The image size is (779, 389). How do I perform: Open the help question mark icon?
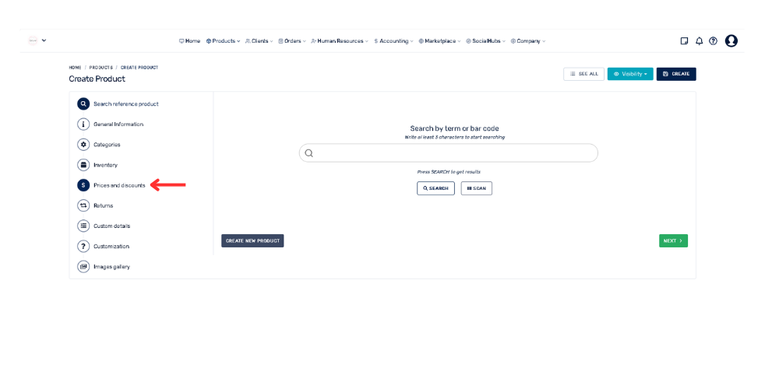click(x=713, y=41)
